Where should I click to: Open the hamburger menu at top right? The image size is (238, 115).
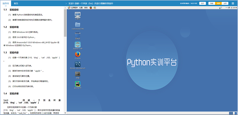point(233,3)
